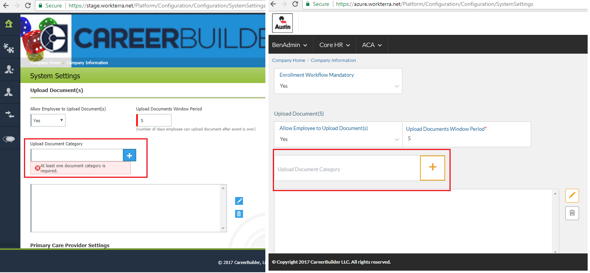Click the right pane's Company Information breadcrumb
The width and height of the screenshot is (590, 273).
(333, 60)
